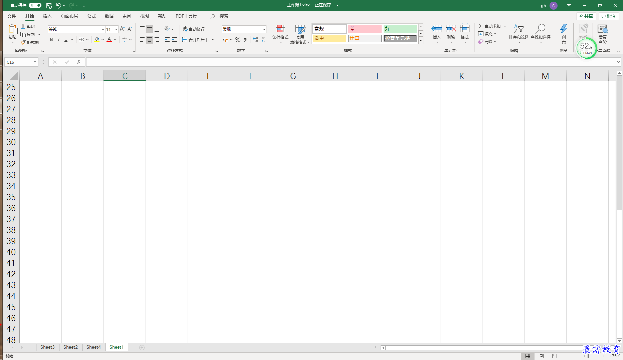Image resolution: width=623 pixels, height=360 pixels.
Task: Apply the 好 (Good) cell style
Action: (x=400, y=29)
